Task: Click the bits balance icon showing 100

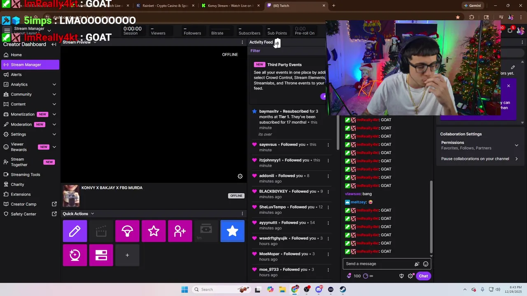Action: click(x=354, y=276)
